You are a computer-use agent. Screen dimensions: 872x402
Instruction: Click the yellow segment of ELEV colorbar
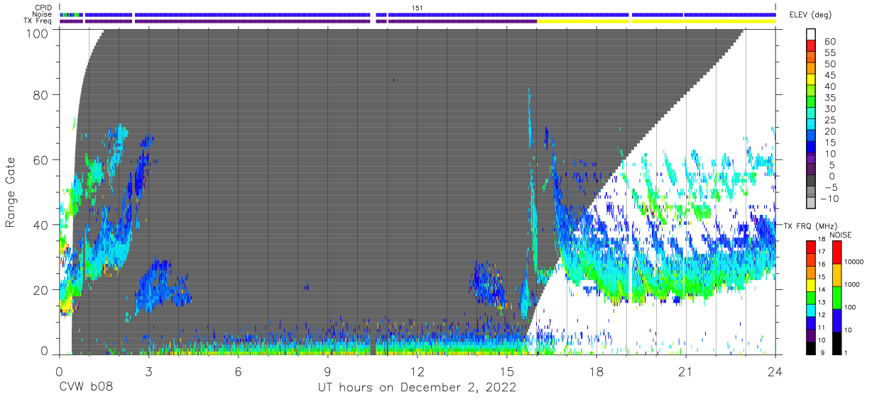click(x=812, y=80)
